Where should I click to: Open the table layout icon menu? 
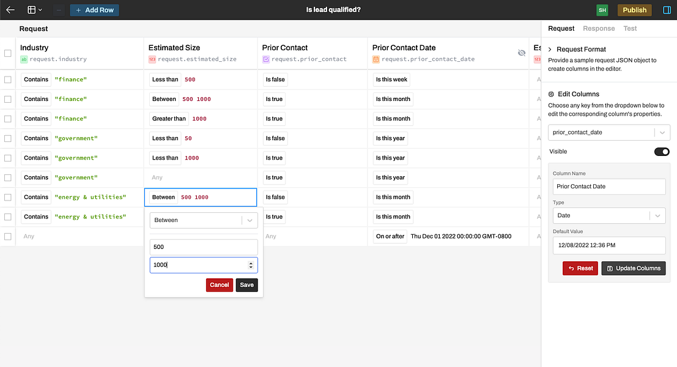34,10
